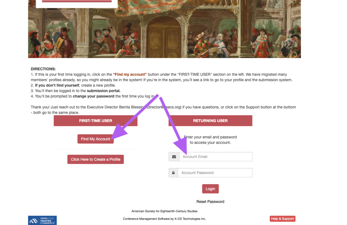
Task: Click the lock icon beside Account Password
Action: 173,173
